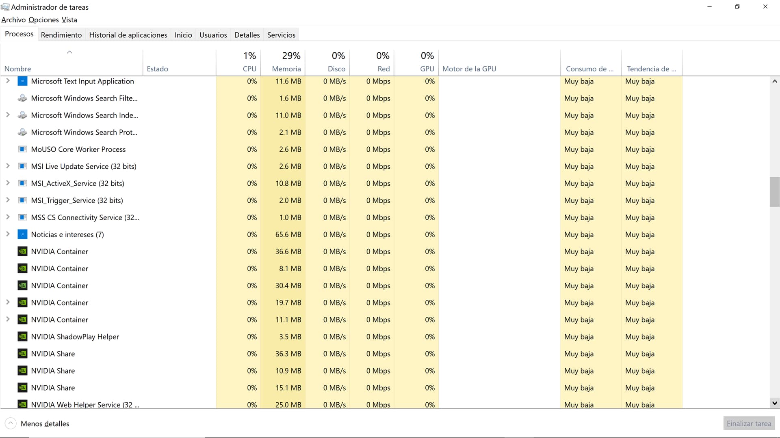Click the Administrador de tareas title bar icon

[x=5, y=7]
